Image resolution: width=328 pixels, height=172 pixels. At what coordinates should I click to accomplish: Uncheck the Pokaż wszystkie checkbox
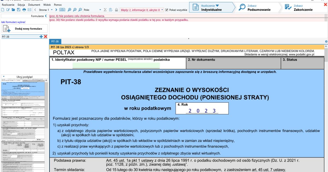[x=167, y=10]
